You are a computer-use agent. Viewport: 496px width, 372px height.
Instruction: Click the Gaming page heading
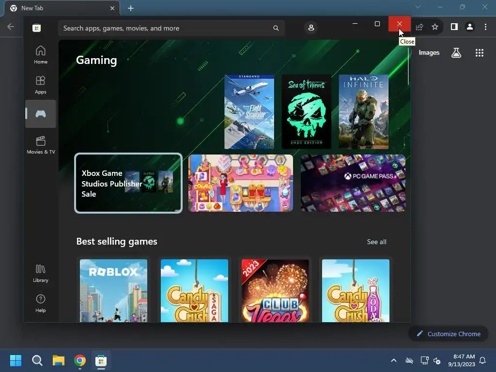(x=96, y=60)
